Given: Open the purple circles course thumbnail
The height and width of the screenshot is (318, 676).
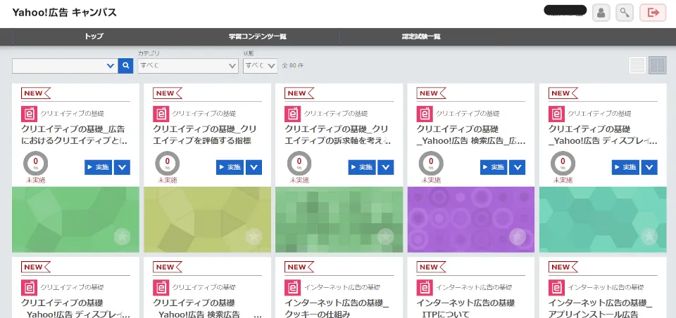Looking at the screenshot, I should pyautogui.click(x=471, y=220).
